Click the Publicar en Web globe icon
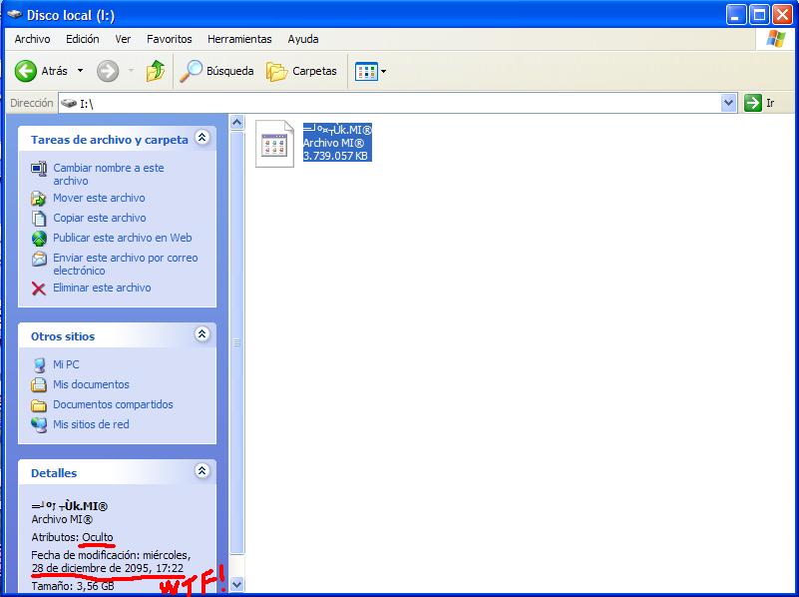Screen dimensions: 799x597 click(x=39, y=238)
